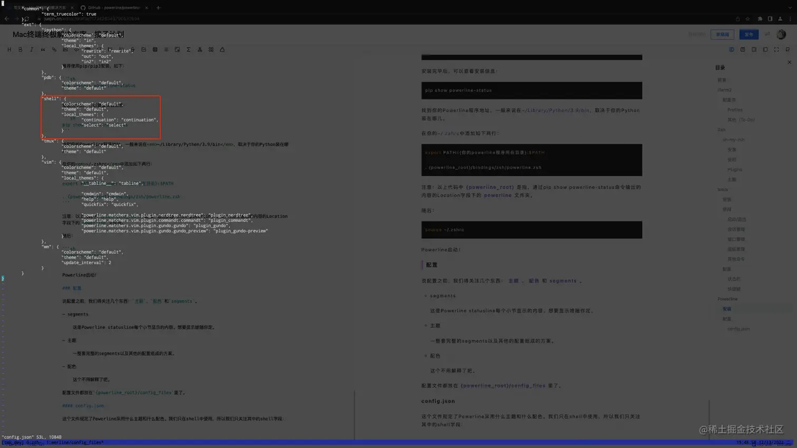The width and height of the screenshot is (797, 448).
Task: Toggle bold formatting in editor toolbar
Action: click(20, 49)
